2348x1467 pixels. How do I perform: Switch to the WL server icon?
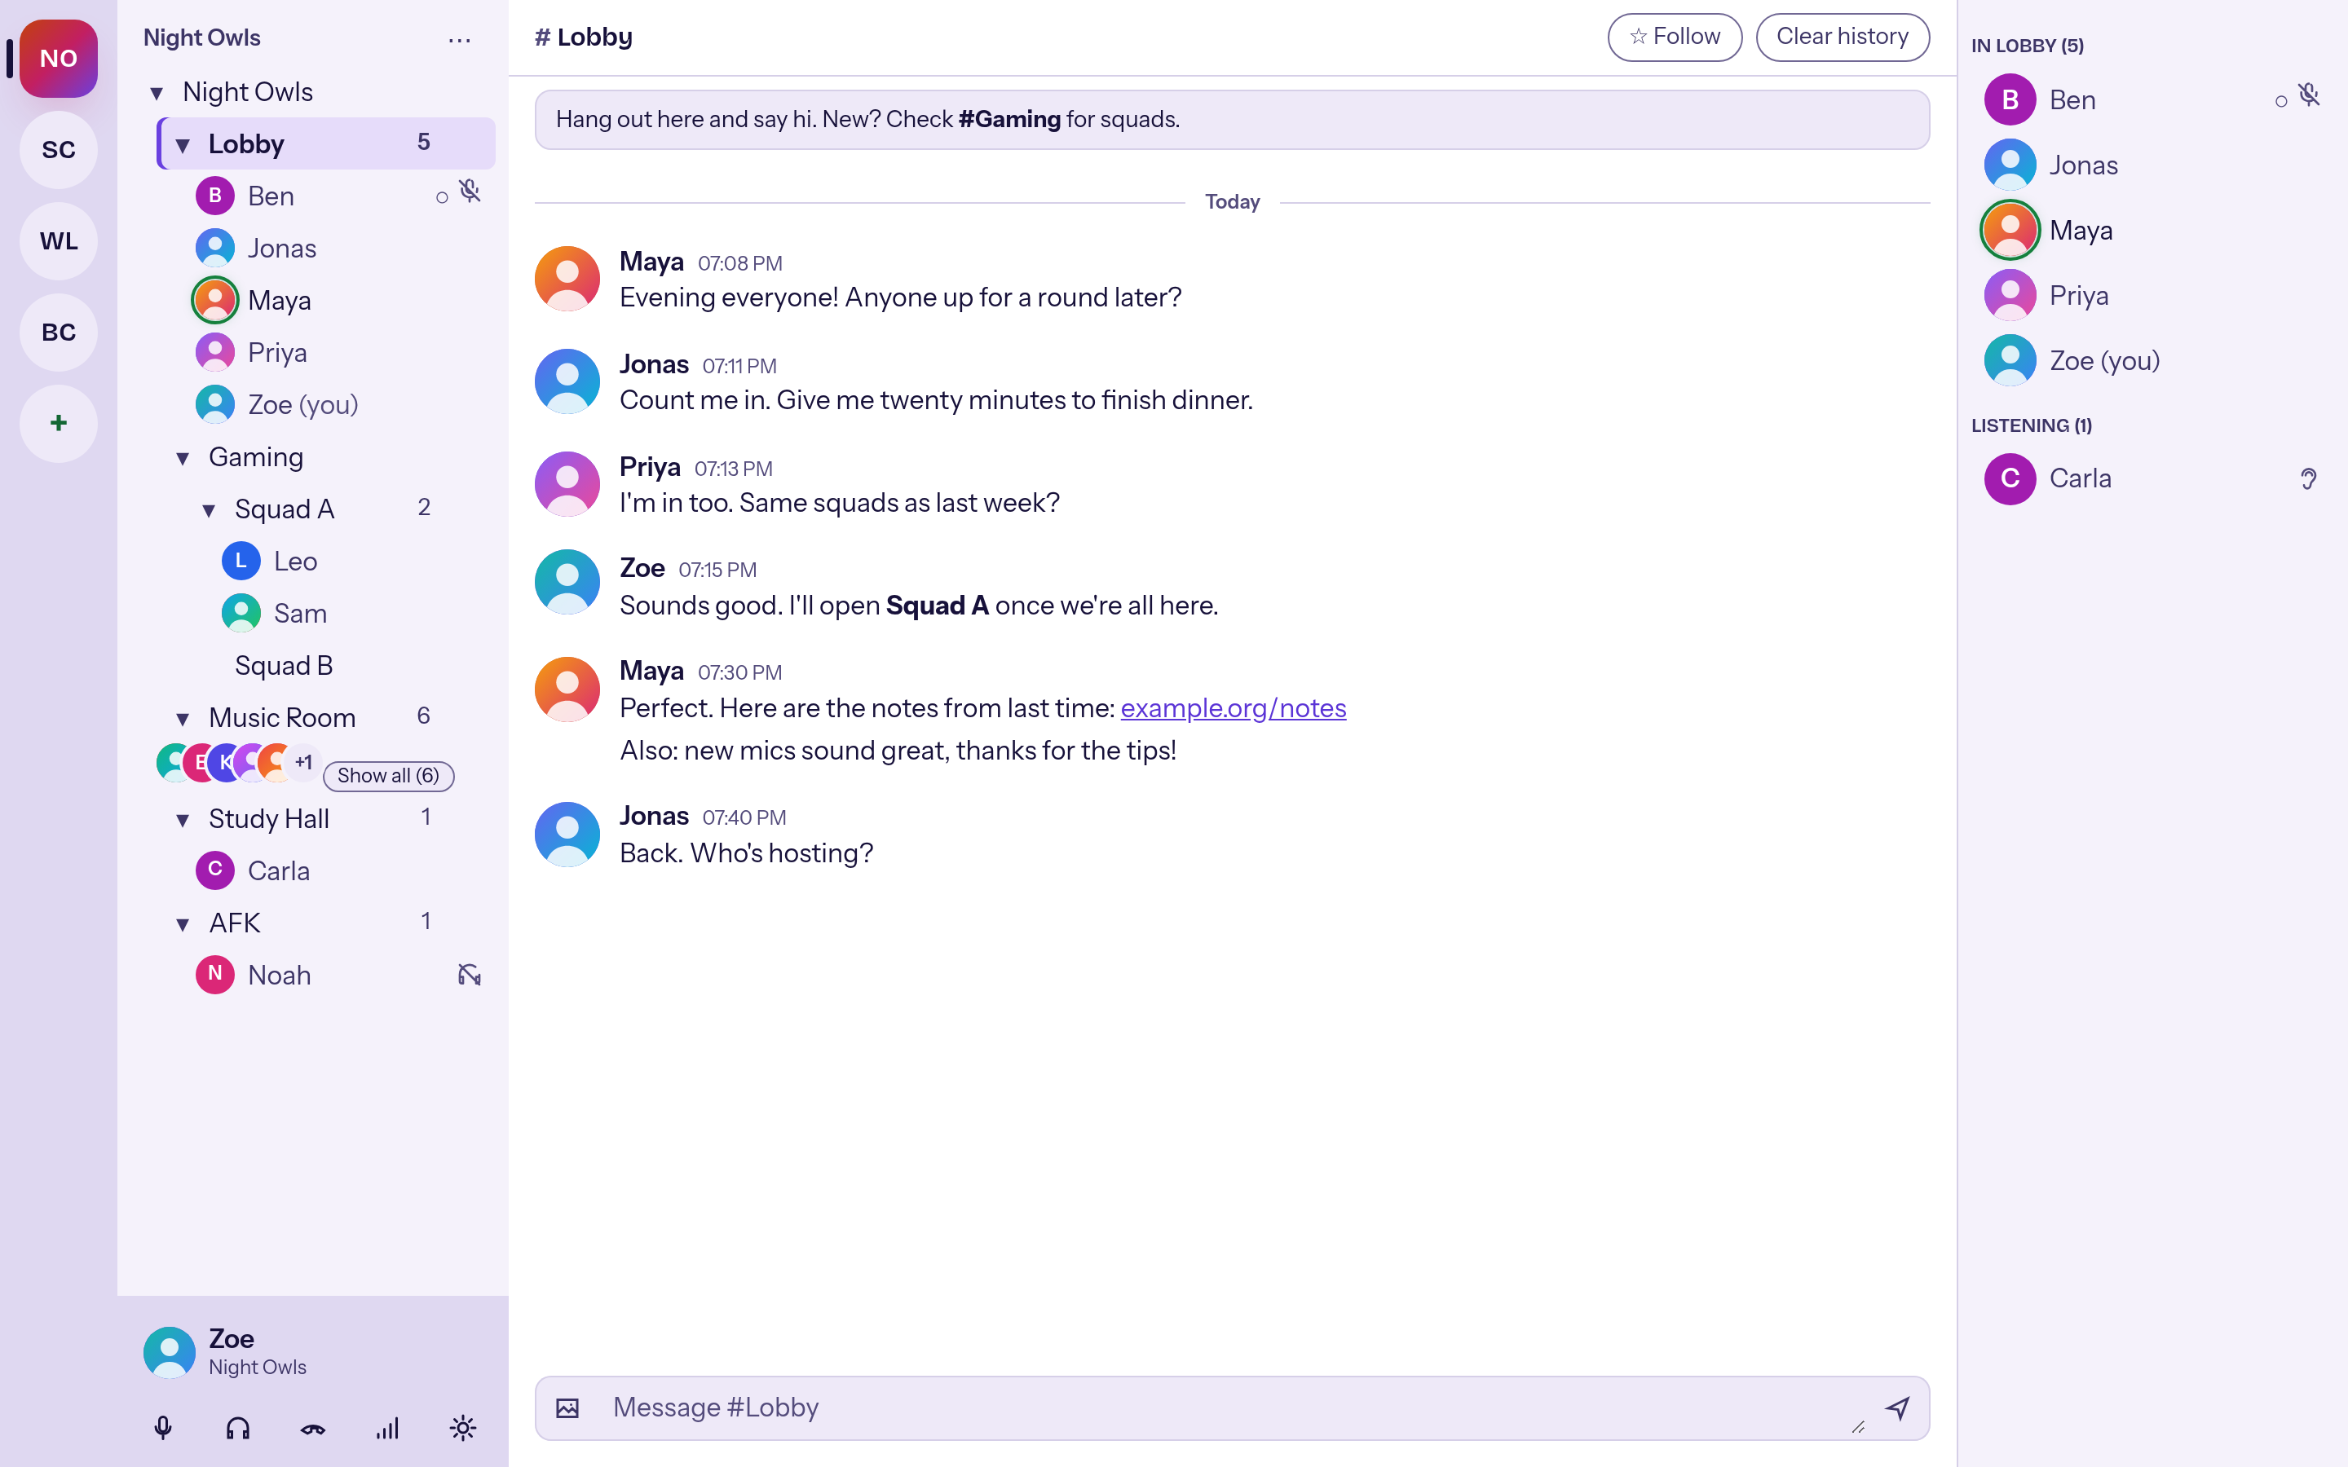(x=58, y=240)
